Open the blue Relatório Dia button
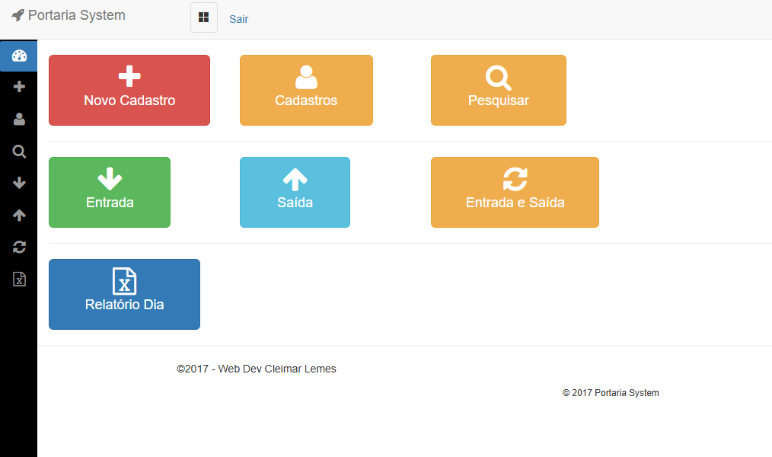This screenshot has width=772, height=457. click(125, 294)
